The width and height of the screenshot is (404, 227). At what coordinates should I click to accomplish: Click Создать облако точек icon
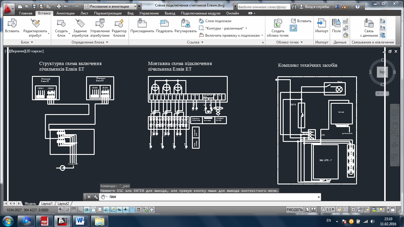click(278, 23)
